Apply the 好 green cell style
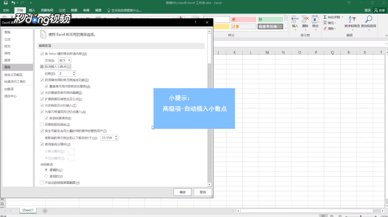 pyautogui.click(x=270, y=20)
